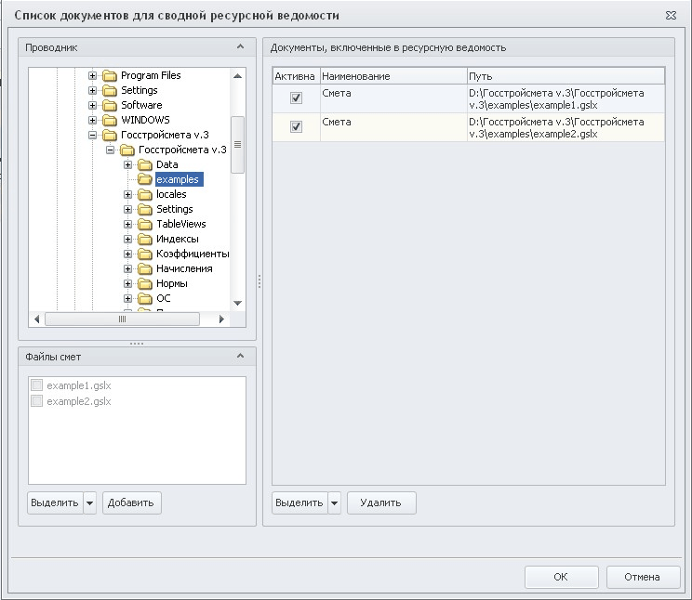Collapse the Проводник panel with chevron
The height and width of the screenshot is (600, 692).
click(x=241, y=46)
